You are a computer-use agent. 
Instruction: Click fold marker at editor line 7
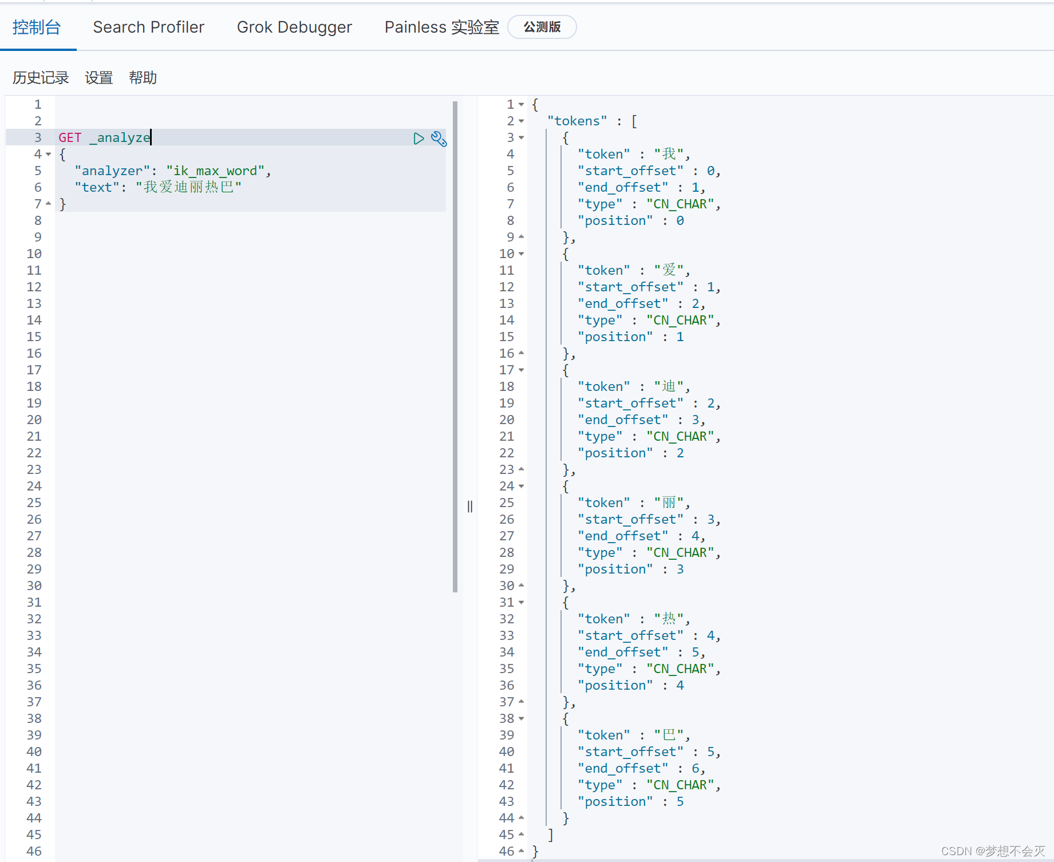tap(49, 204)
